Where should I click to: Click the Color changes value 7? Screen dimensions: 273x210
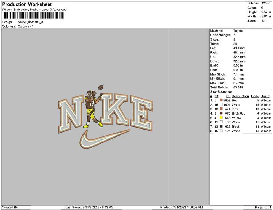pyautogui.click(x=234, y=35)
